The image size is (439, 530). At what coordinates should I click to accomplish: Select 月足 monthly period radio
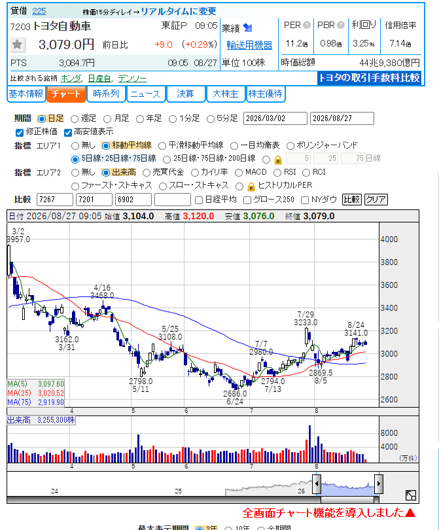pos(107,119)
